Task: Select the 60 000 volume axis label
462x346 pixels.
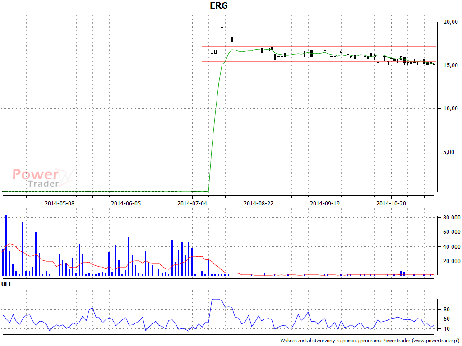Action: pyautogui.click(x=451, y=232)
